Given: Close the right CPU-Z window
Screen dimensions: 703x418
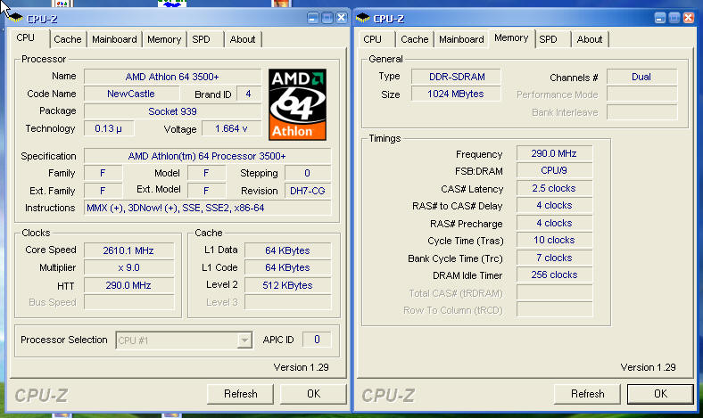Looking at the screenshot, I should pos(688,18).
